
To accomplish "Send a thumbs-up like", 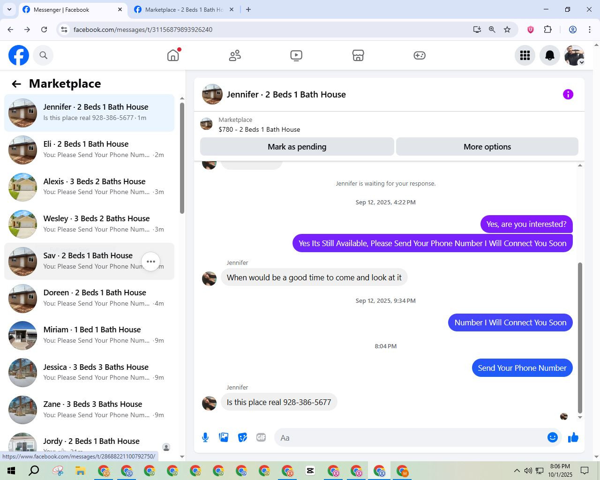I will coord(573,437).
